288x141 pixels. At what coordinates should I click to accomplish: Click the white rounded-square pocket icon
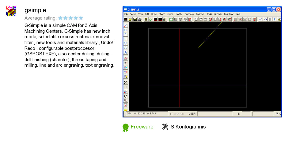point(196,19)
